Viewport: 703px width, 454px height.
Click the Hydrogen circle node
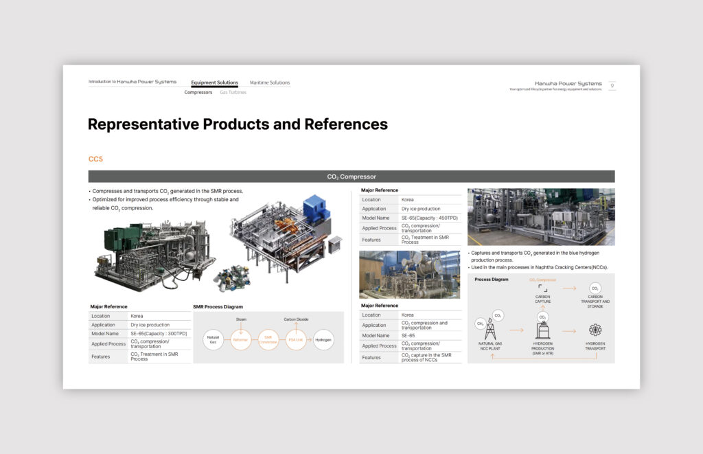pyautogui.click(x=323, y=339)
